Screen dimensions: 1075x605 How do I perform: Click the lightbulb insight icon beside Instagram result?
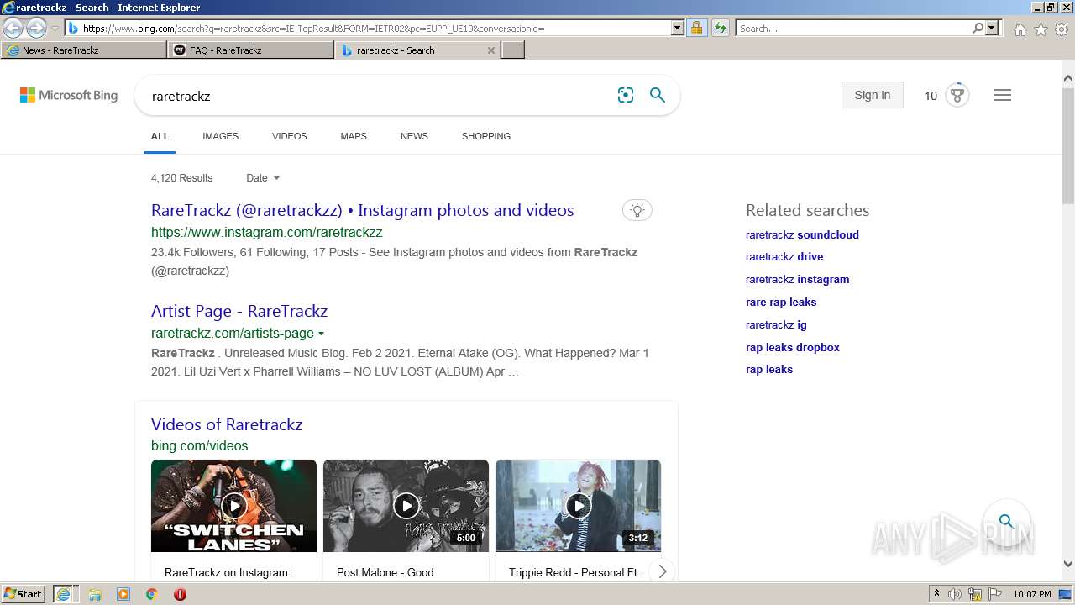click(x=637, y=210)
